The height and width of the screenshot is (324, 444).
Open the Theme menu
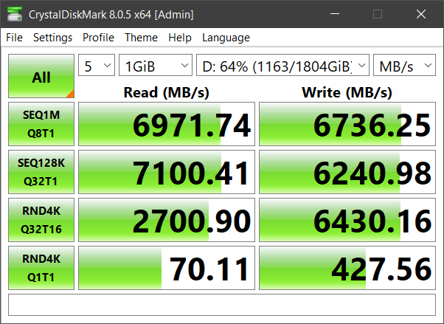click(141, 38)
